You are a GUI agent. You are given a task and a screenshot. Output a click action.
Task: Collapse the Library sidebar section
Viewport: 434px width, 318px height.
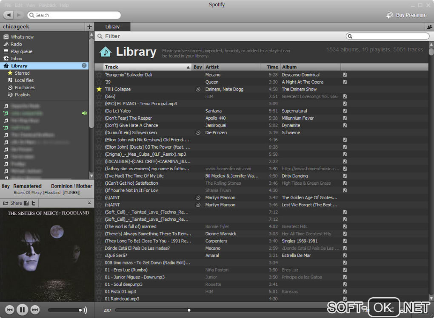[x=84, y=65]
